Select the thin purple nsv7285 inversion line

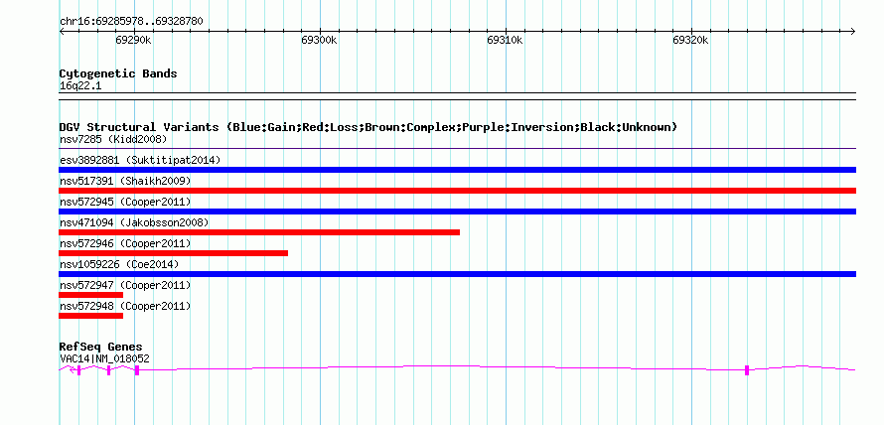click(x=457, y=149)
